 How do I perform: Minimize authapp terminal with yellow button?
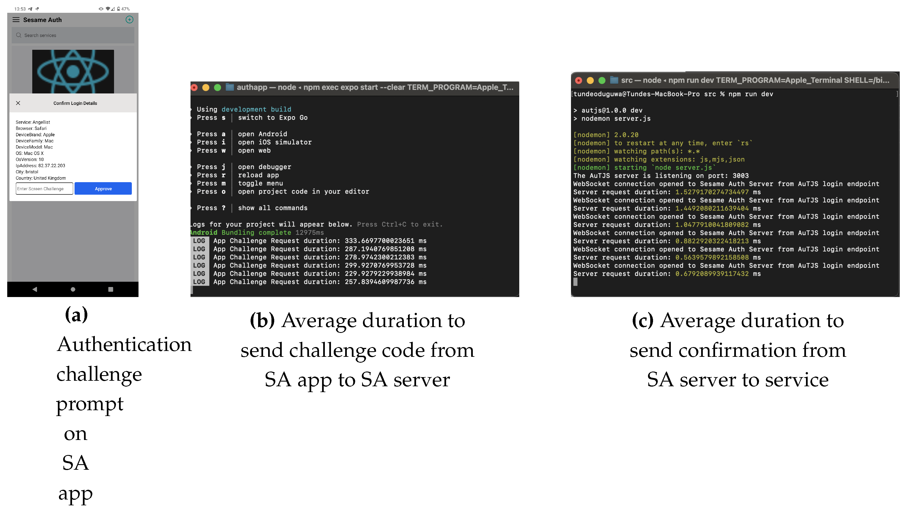click(206, 88)
